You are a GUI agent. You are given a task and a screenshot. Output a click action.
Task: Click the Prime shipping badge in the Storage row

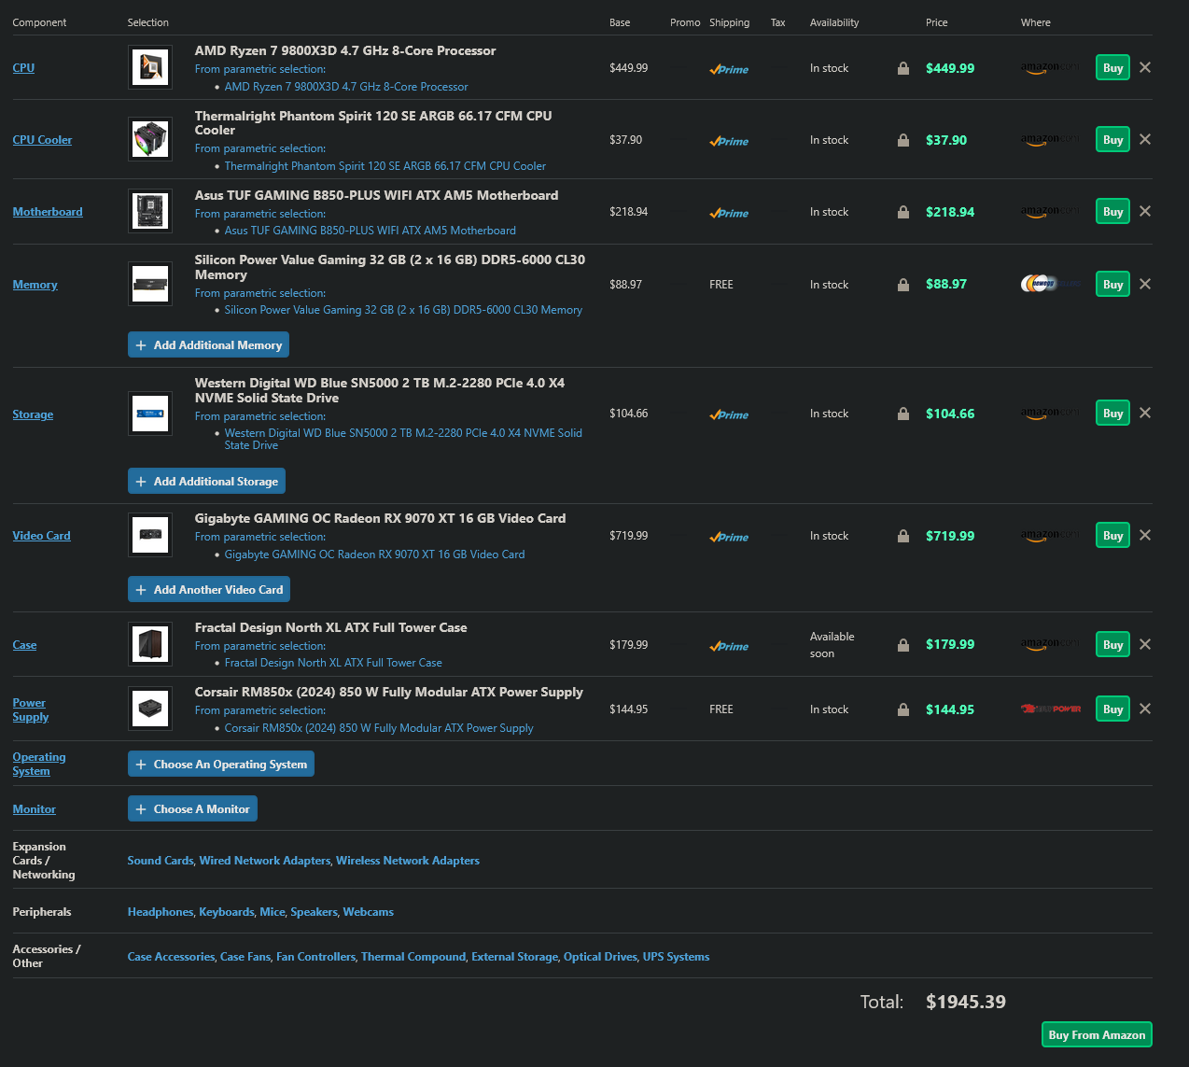729,414
